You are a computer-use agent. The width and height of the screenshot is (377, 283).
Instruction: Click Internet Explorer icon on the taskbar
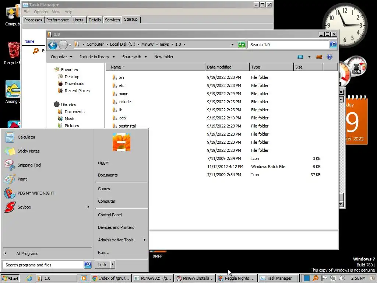click(29, 279)
